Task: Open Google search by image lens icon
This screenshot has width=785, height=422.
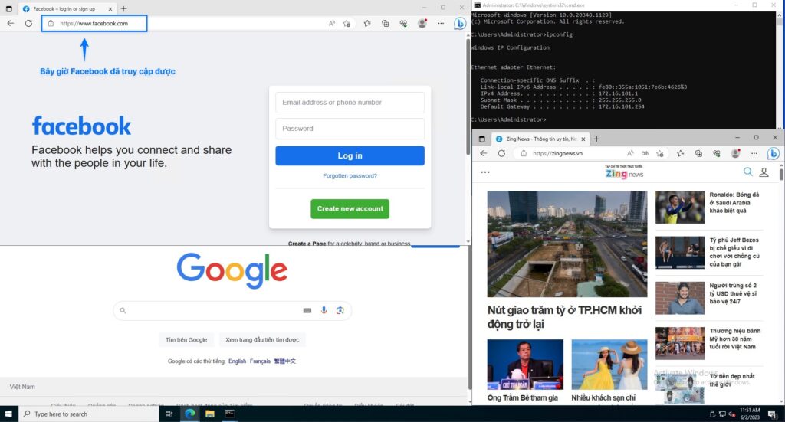Action: point(340,310)
